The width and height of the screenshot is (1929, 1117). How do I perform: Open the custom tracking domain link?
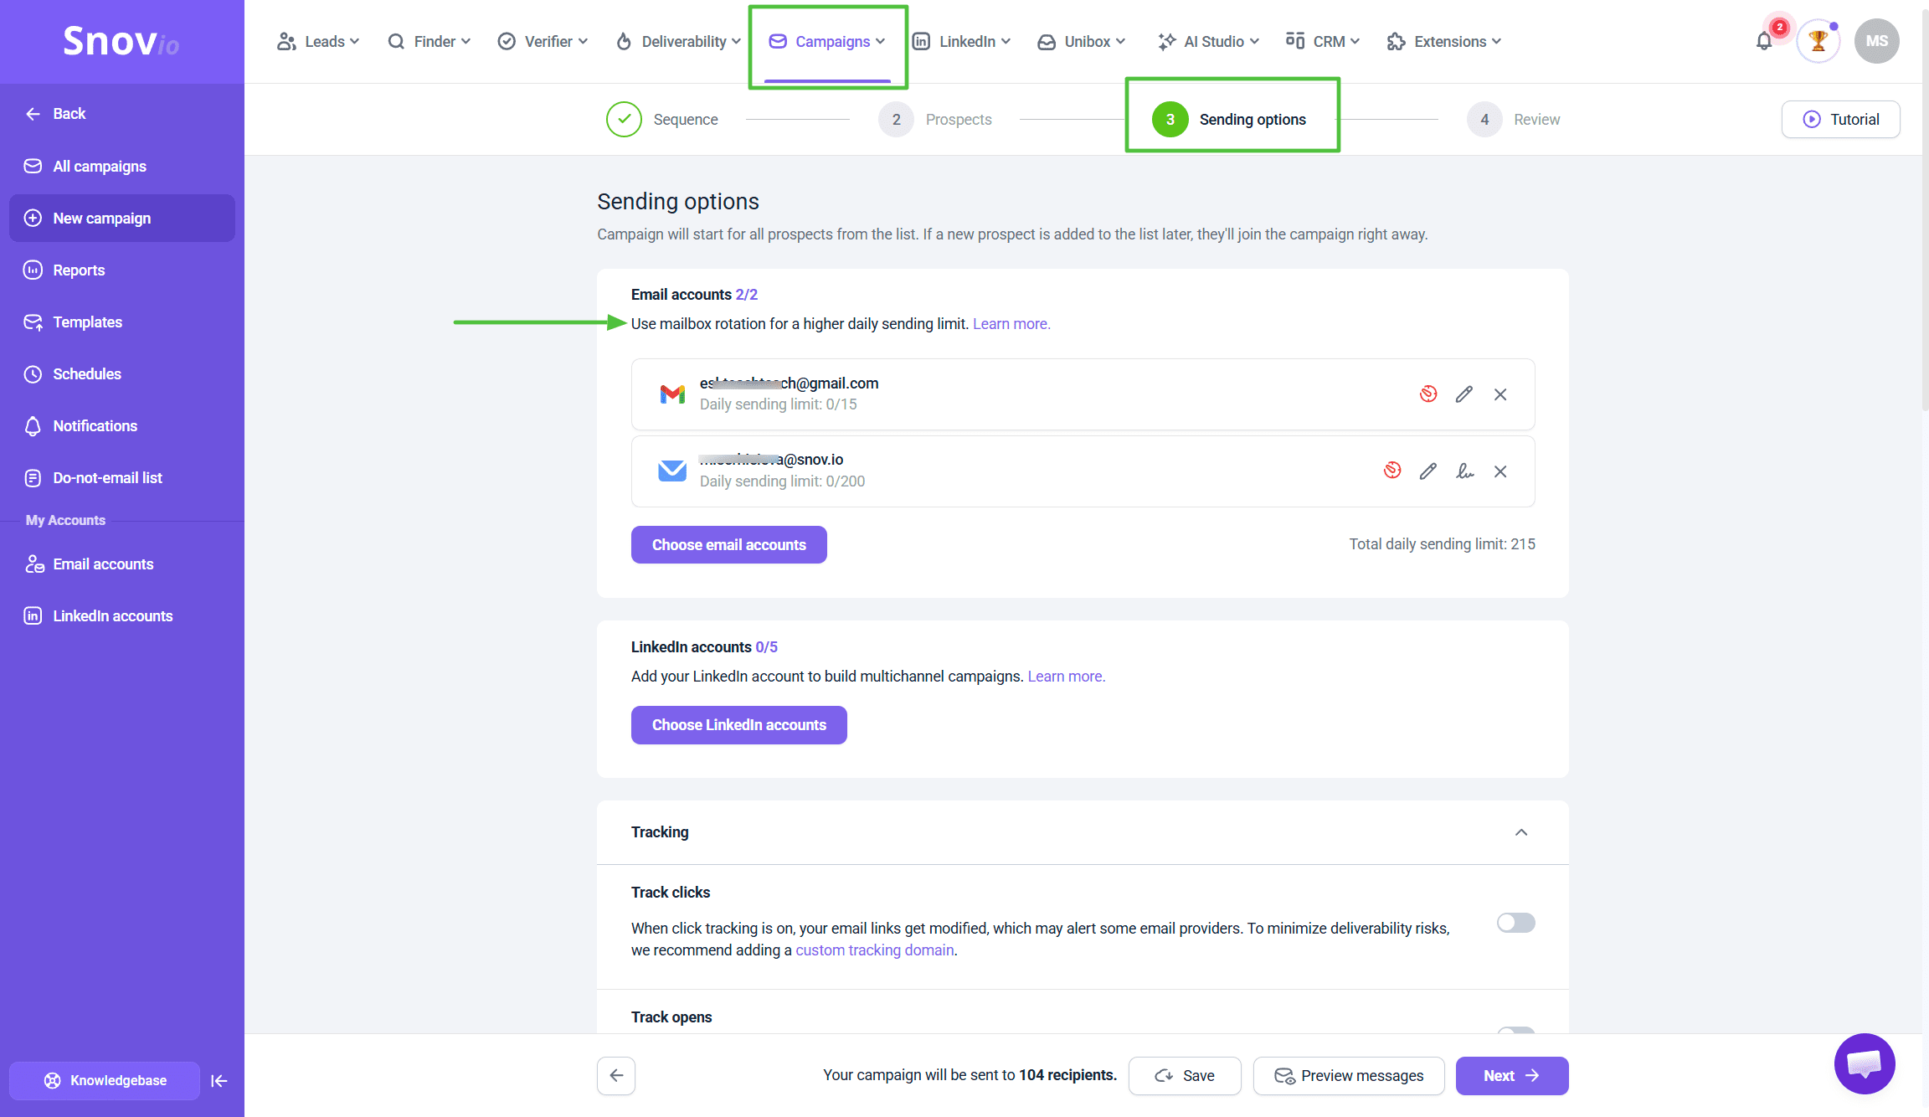[874, 950]
